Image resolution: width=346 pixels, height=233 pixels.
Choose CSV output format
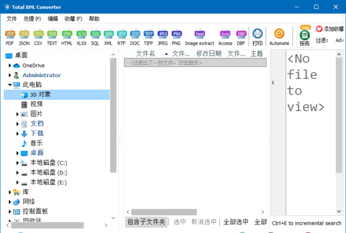(38, 37)
